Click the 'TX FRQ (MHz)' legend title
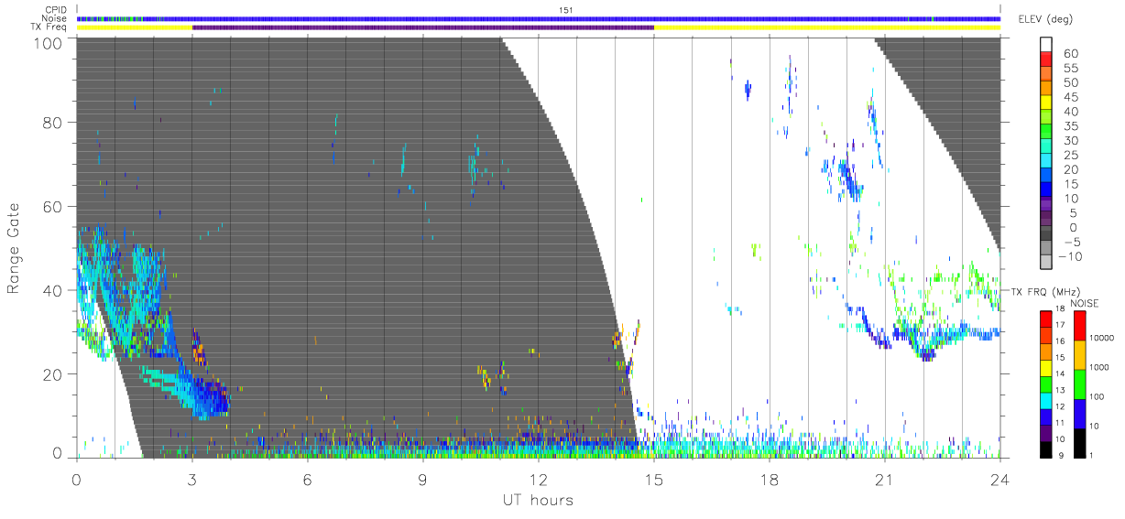The image size is (1125, 519). click(x=1045, y=291)
